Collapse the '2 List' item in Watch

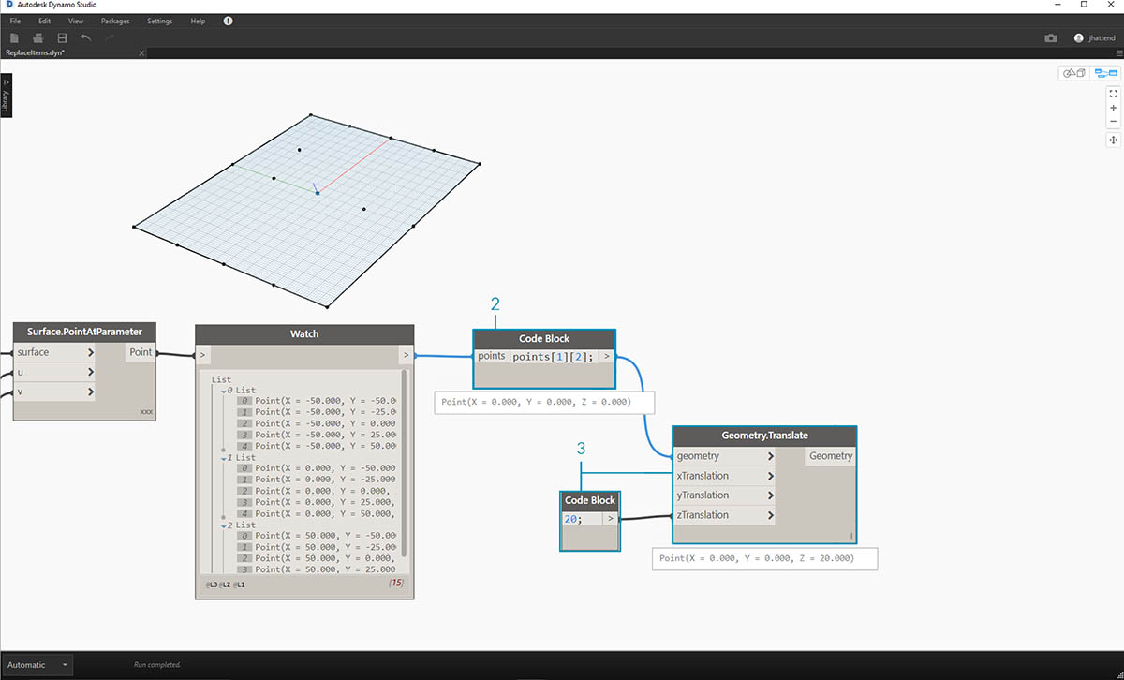click(x=222, y=525)
